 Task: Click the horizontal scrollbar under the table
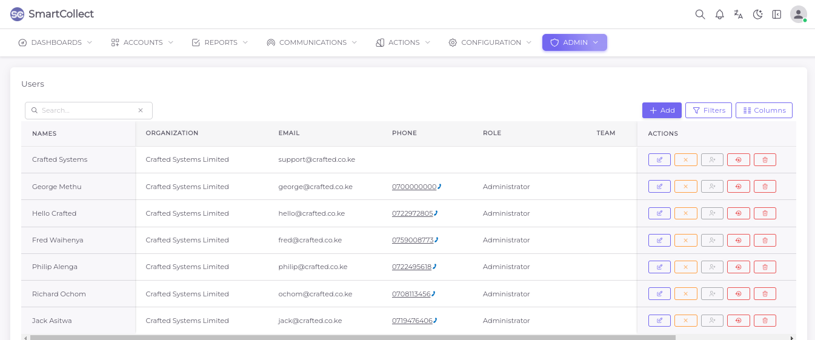pos(351,338)
